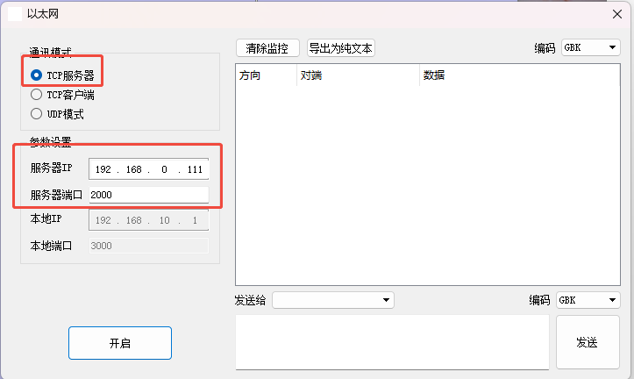This screenshot has width=634, height=379.
Task: Click the 清除监控 button
Action: click(x=268, y=48)
